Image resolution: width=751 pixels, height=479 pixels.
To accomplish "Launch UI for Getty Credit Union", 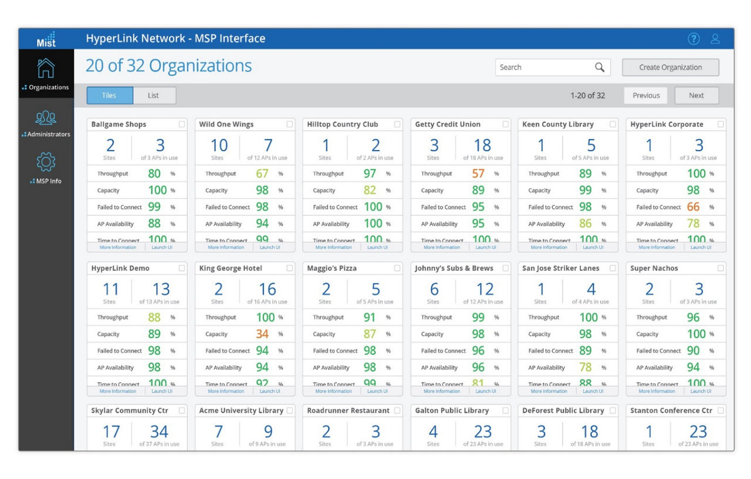I will click(486, 247).
